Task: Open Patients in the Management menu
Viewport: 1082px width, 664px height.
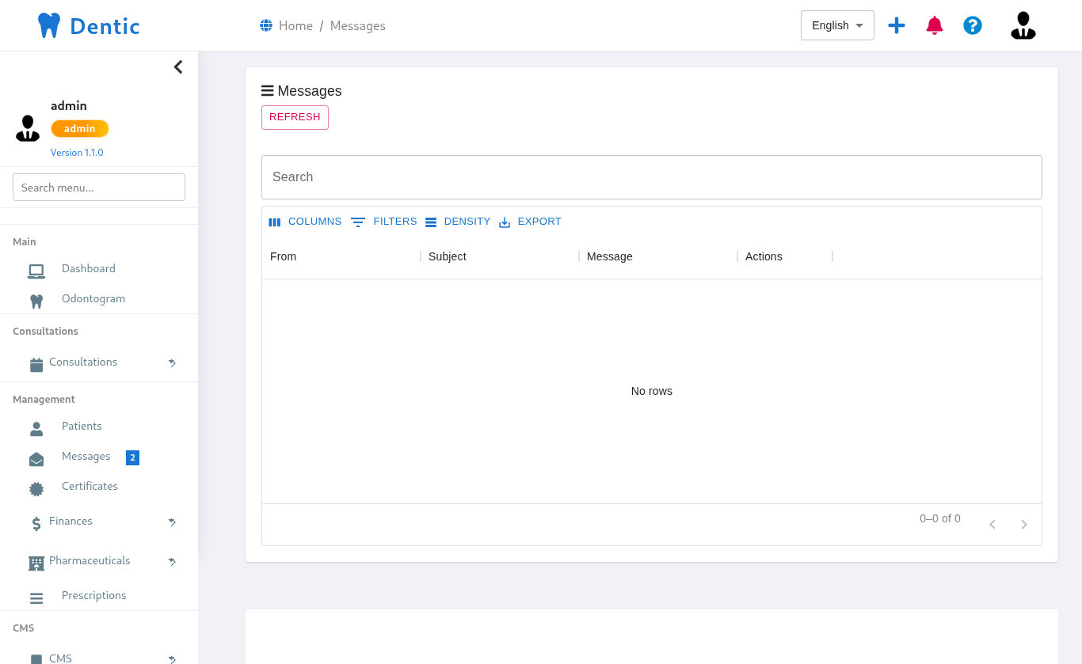Action: click(x=82, y=426)
